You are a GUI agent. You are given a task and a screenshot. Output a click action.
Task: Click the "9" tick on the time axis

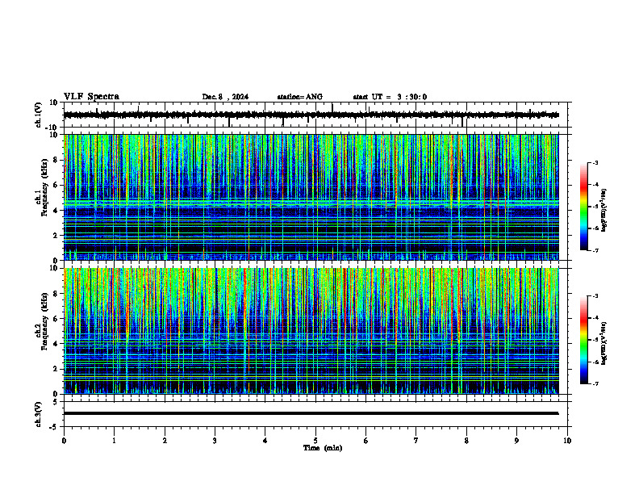(516, 441)
